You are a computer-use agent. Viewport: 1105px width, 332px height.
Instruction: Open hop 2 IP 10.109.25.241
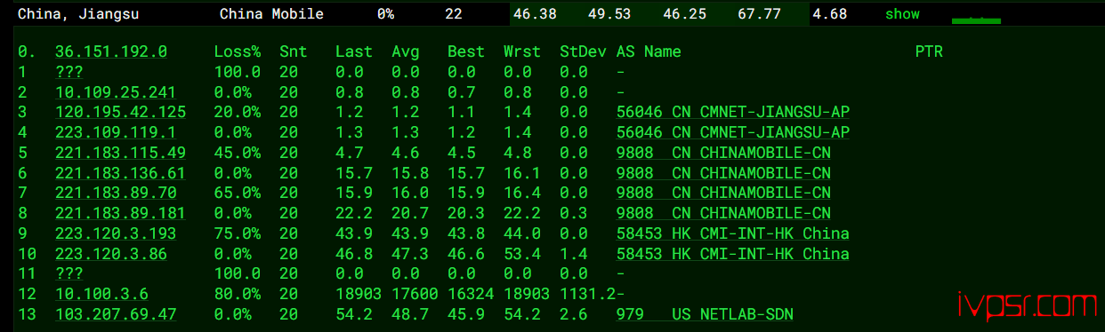115,92
